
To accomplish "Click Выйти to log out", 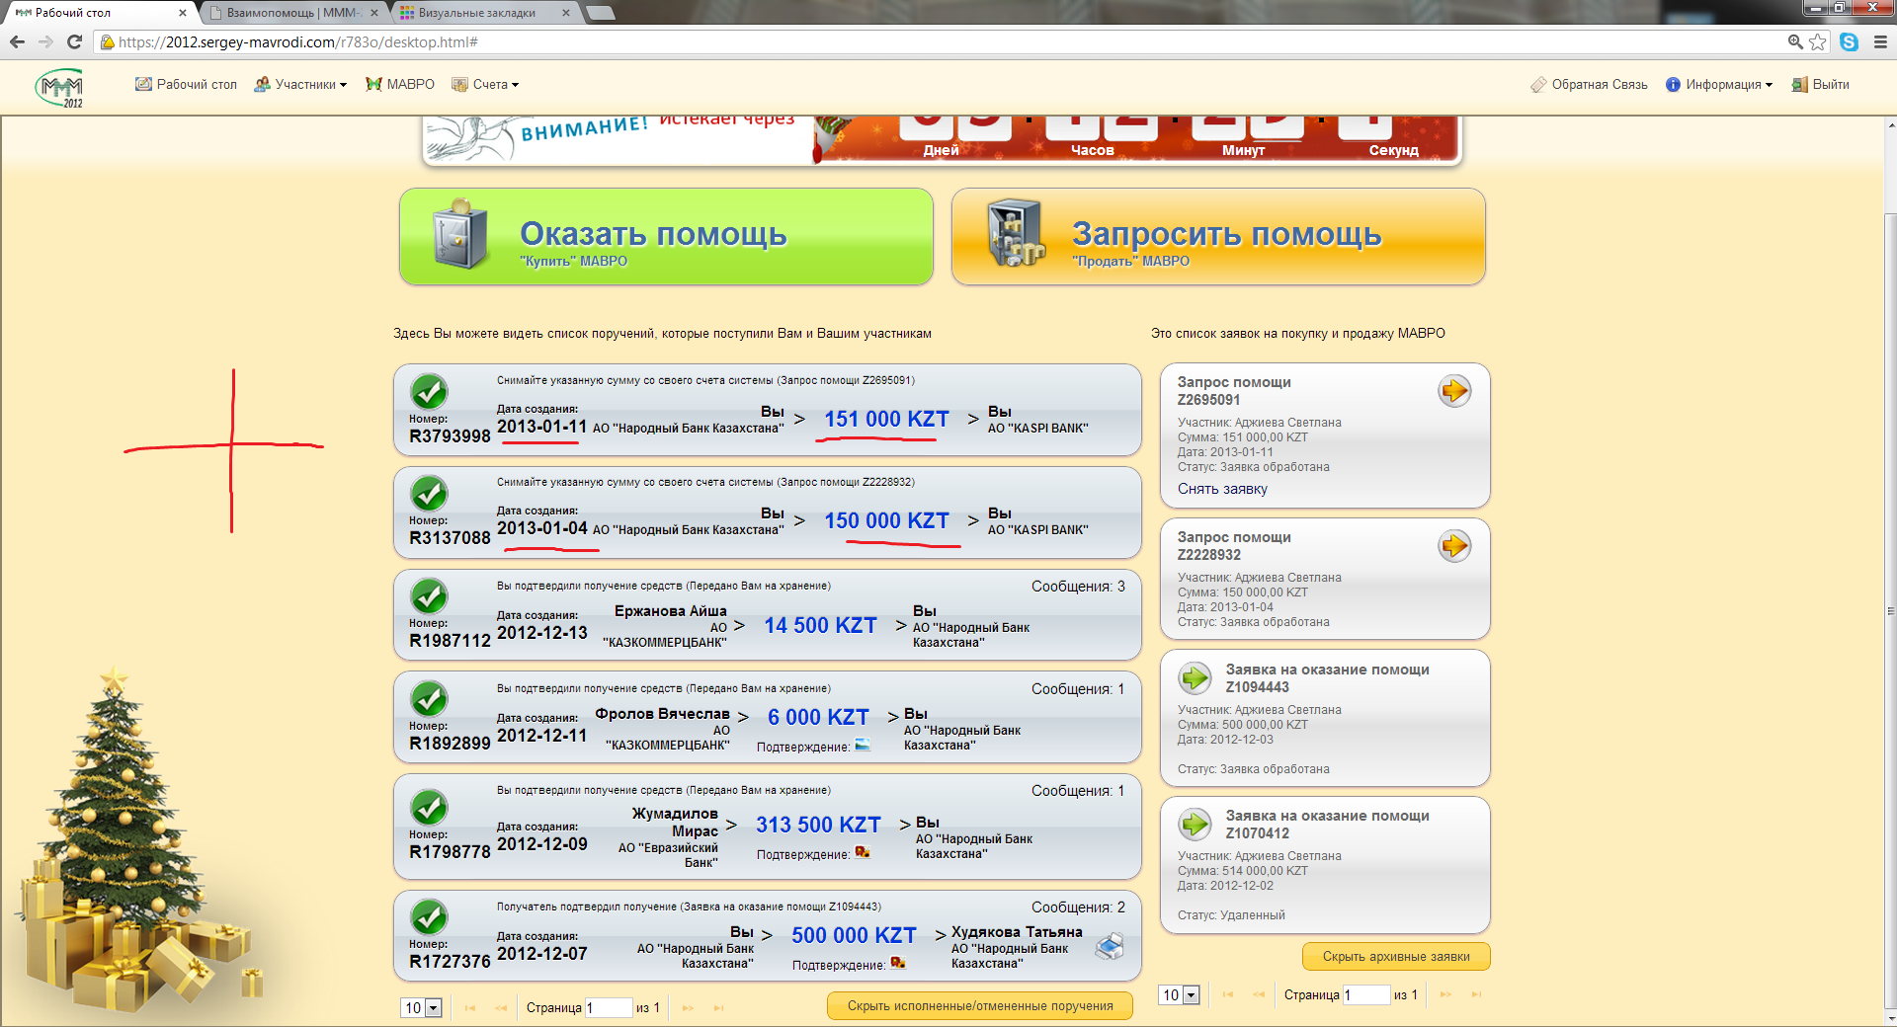I will click(1821, 85).
